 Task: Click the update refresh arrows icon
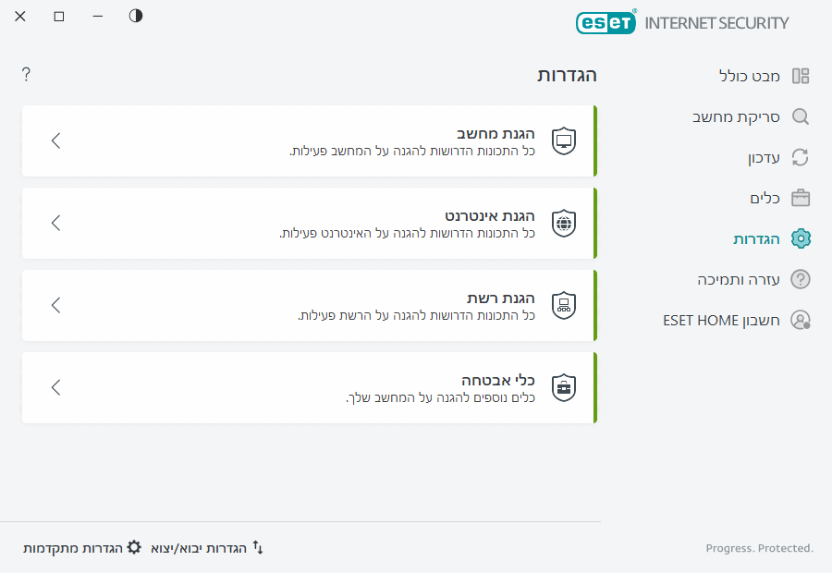(x=801, y=158)
